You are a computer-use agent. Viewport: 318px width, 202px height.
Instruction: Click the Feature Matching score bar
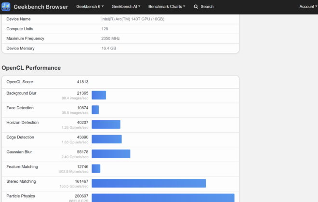coord(96,169)
